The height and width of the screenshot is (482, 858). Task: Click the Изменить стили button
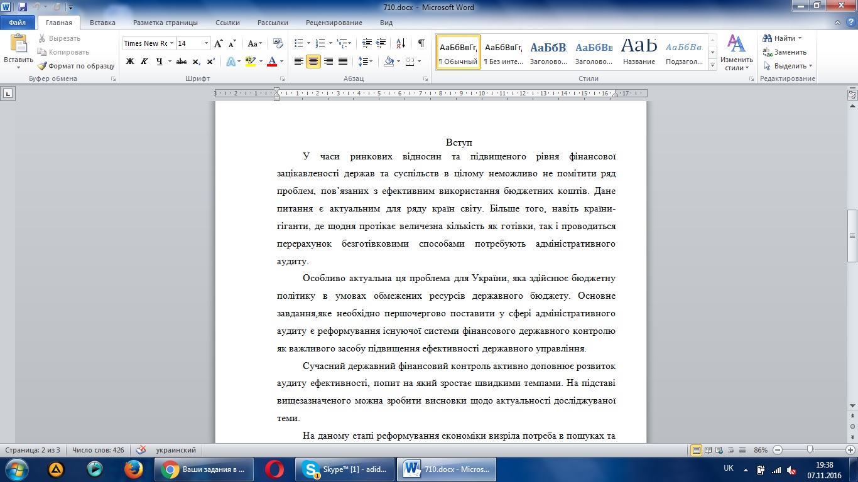coord(736,53)
